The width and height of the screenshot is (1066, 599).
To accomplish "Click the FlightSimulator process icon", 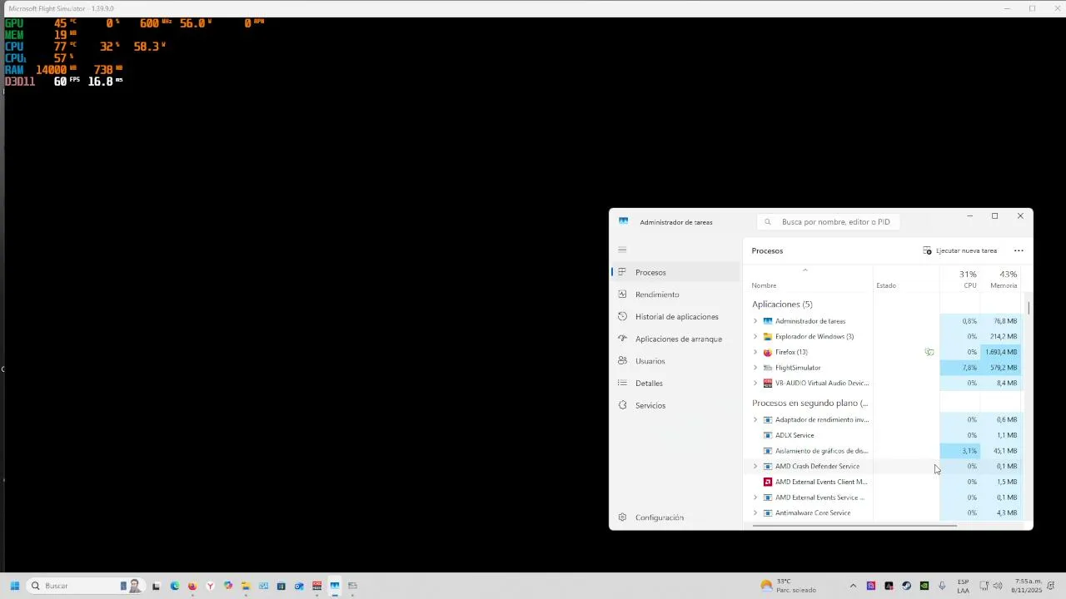I will (x=768, y=368).
